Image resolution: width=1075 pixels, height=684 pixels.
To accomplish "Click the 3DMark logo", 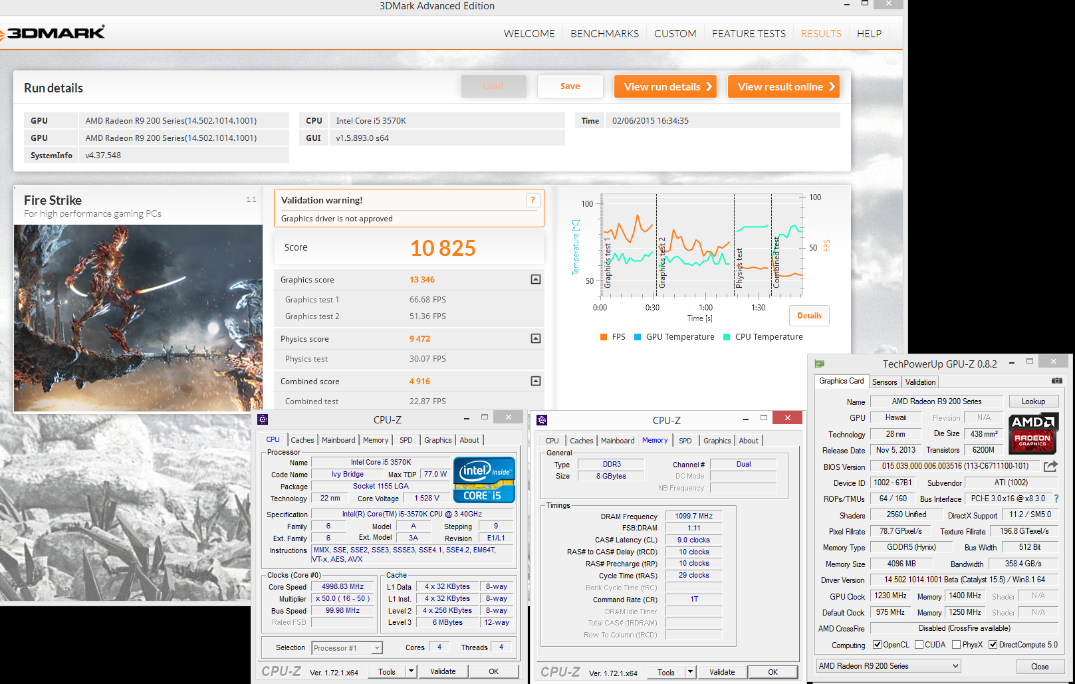I will coord(53,33).
